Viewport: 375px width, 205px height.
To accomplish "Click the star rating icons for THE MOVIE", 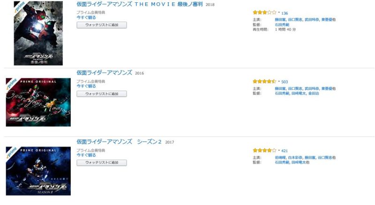I will [264, 13].
